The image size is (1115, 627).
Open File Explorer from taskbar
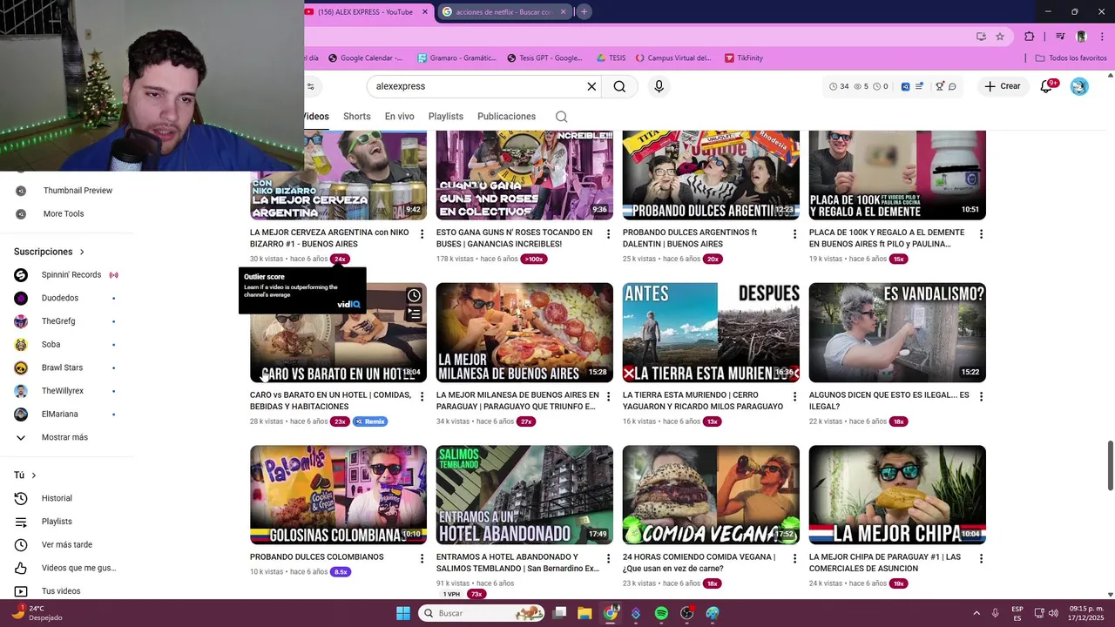[x=585, y=613]
